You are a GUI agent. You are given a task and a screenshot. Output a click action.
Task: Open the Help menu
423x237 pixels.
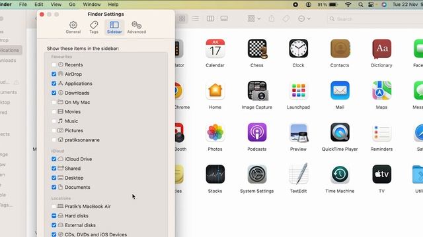(113, 5)
